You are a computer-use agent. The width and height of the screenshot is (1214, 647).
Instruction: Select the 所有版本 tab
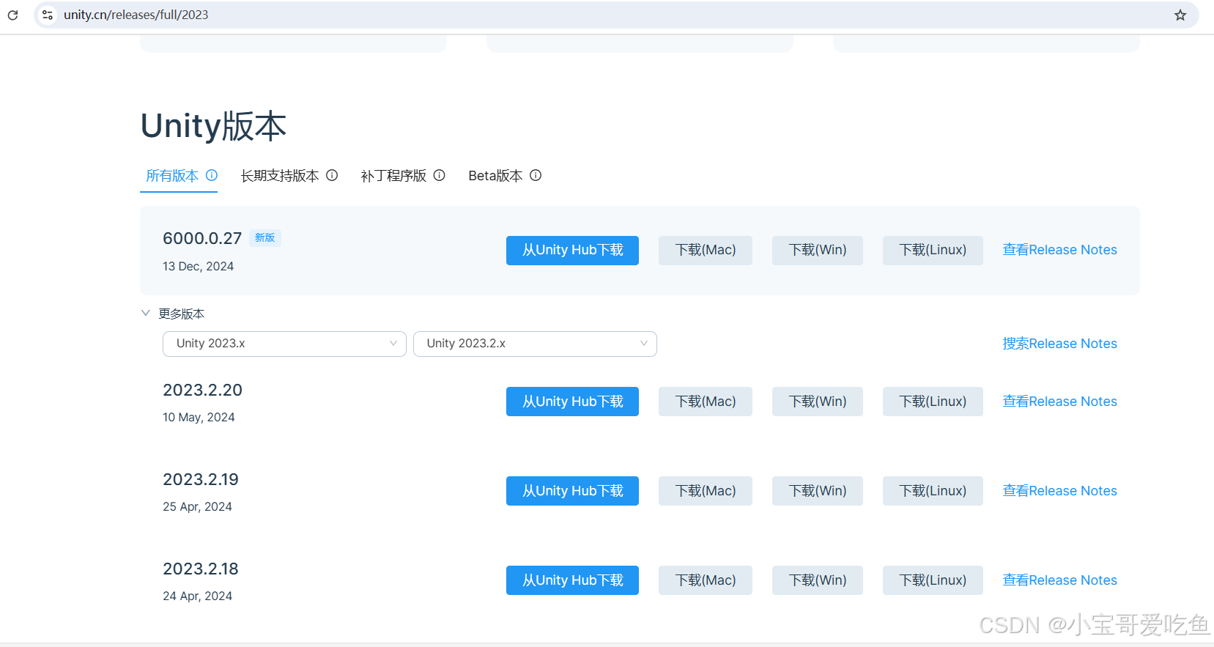(x=172, y=176)
